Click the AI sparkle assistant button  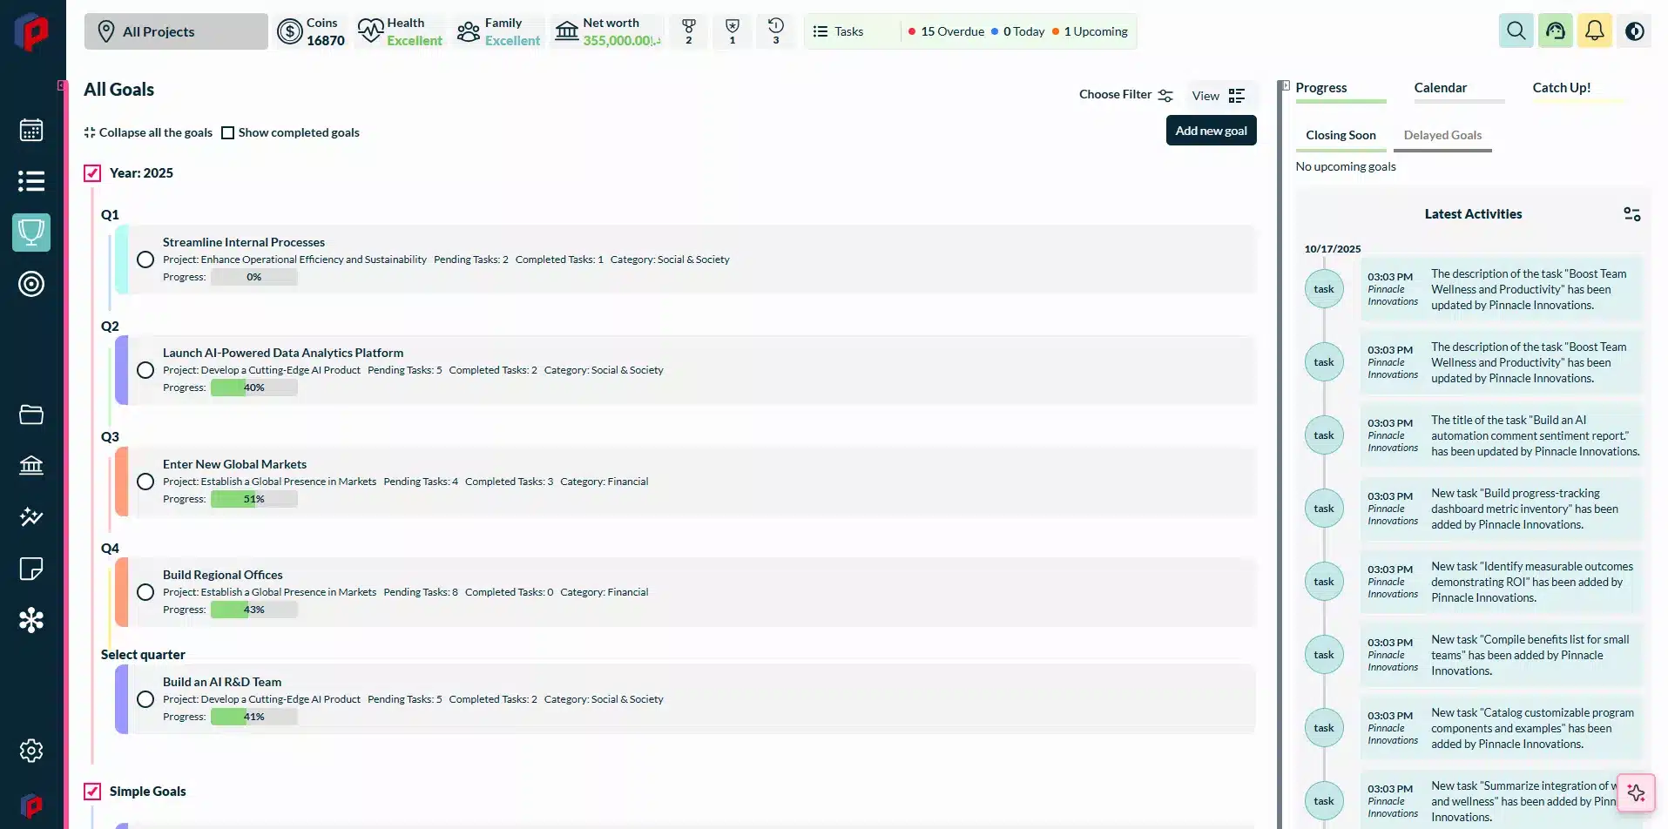point(1636,792)
